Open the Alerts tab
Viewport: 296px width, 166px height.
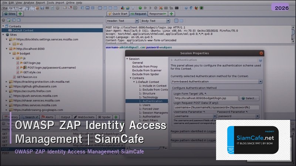(x=47, y=117)
